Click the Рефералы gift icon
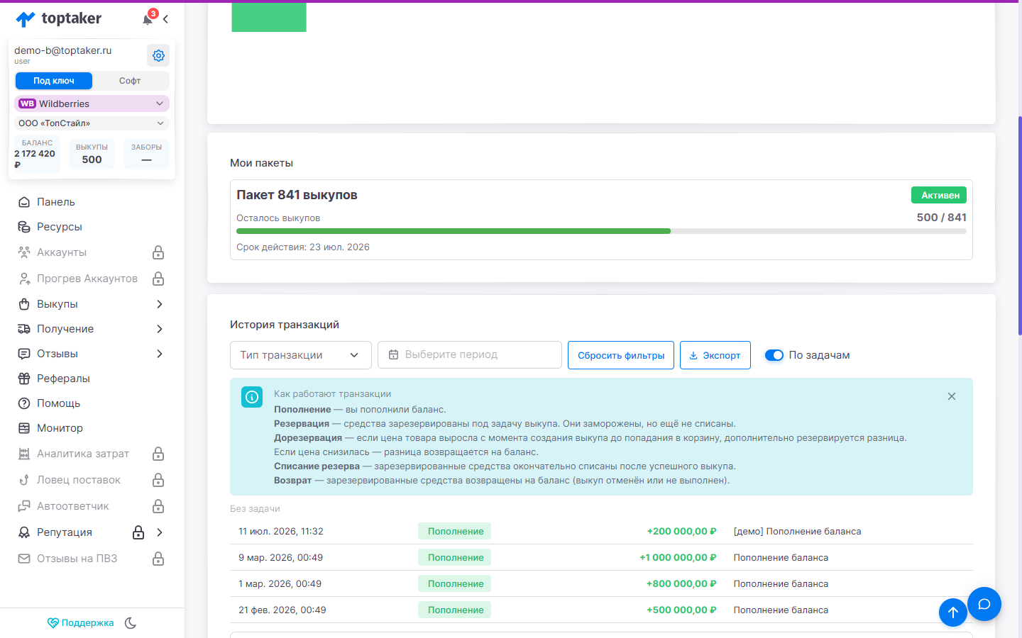The height and width of the screenshot is (638, 1022). pyautogui.click(x=24, y=379)
